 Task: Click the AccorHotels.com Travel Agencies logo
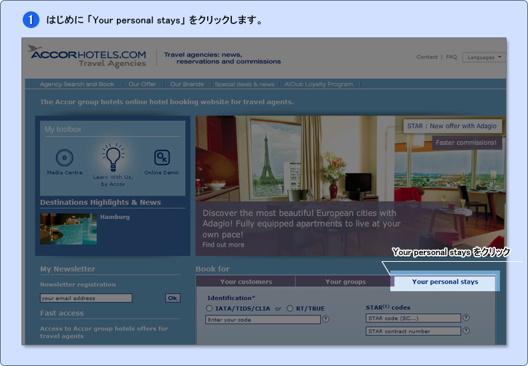[x=87, y=56]
